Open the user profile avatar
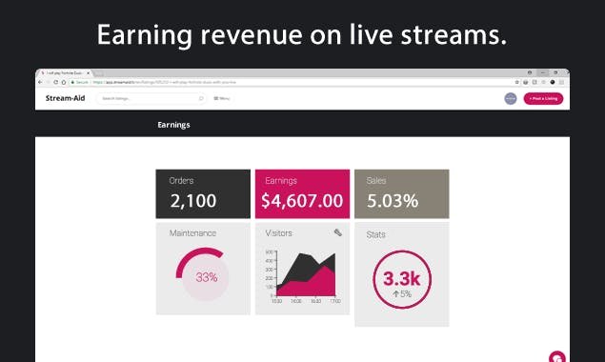Image resolution: width=605 pixels, height=362 pixels. pyautogui.click(x=511, y=99)
